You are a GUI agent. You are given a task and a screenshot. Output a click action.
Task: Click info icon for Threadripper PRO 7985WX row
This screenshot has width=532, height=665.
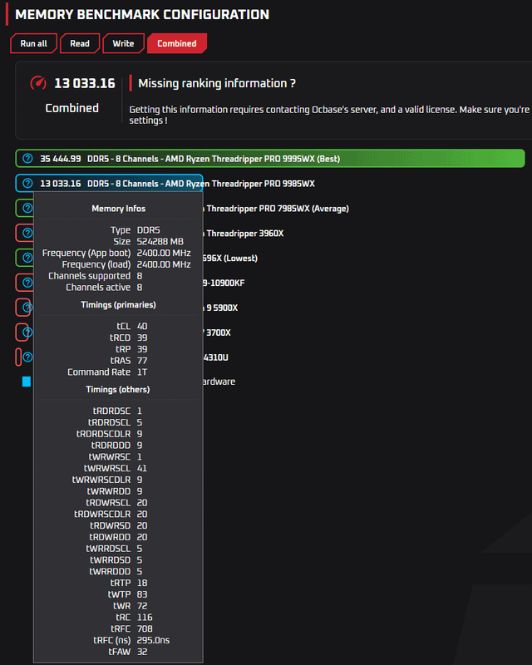[27, 209]
